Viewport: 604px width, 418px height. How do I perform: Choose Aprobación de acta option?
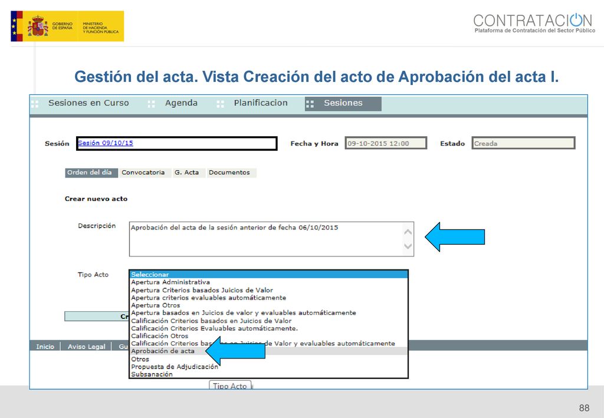[268, 351]
